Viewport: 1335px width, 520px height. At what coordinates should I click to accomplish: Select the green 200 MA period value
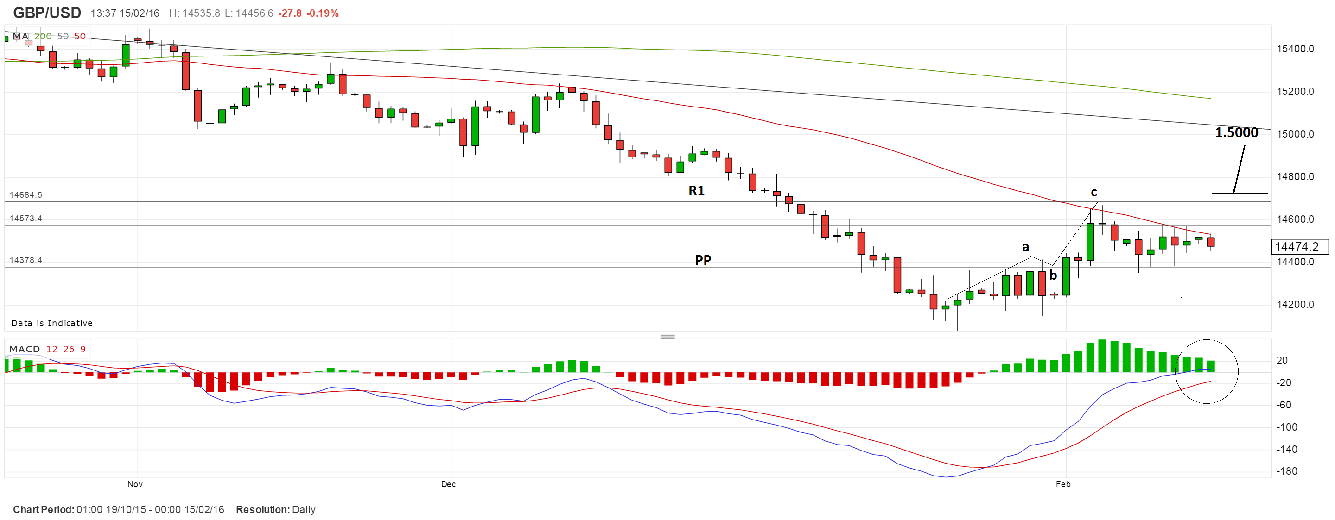point(43,36)
